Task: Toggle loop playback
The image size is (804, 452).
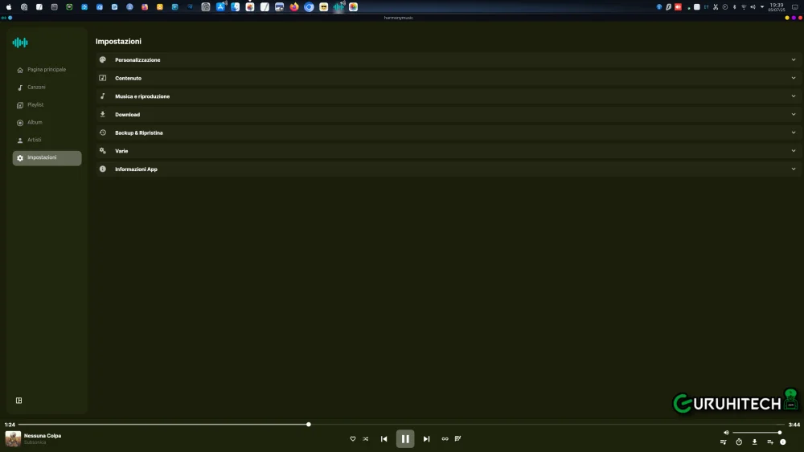Action: click(x=445, y=439)
